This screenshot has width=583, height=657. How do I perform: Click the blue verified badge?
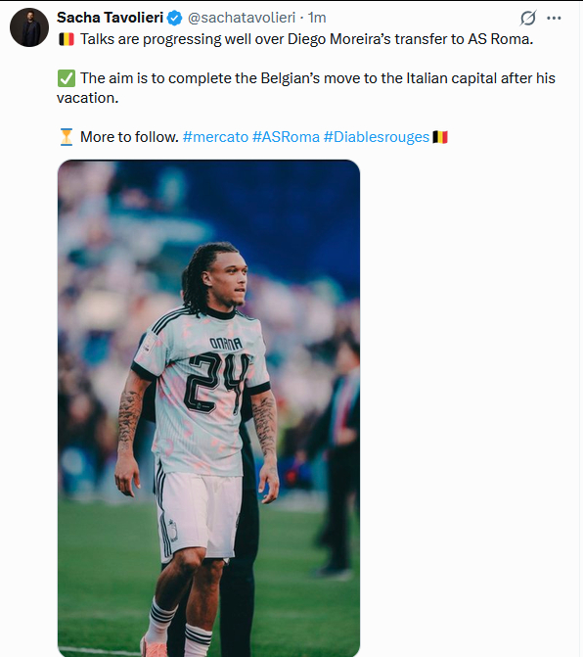click(x=174, y=18)
